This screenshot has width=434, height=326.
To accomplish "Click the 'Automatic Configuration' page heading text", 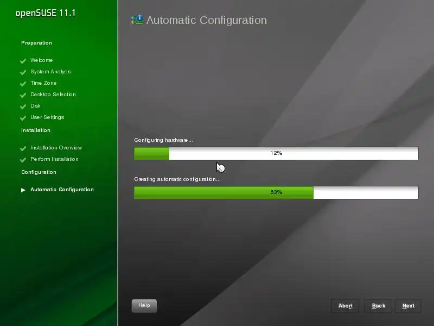I will click(x=207, y=20).
